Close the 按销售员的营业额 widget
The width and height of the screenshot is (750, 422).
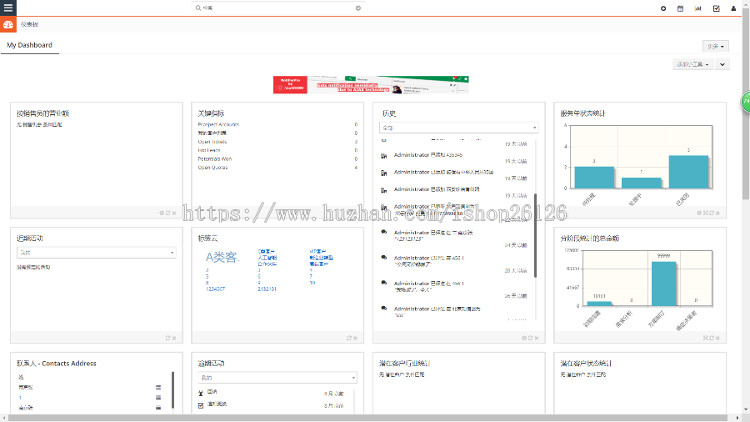174,213
